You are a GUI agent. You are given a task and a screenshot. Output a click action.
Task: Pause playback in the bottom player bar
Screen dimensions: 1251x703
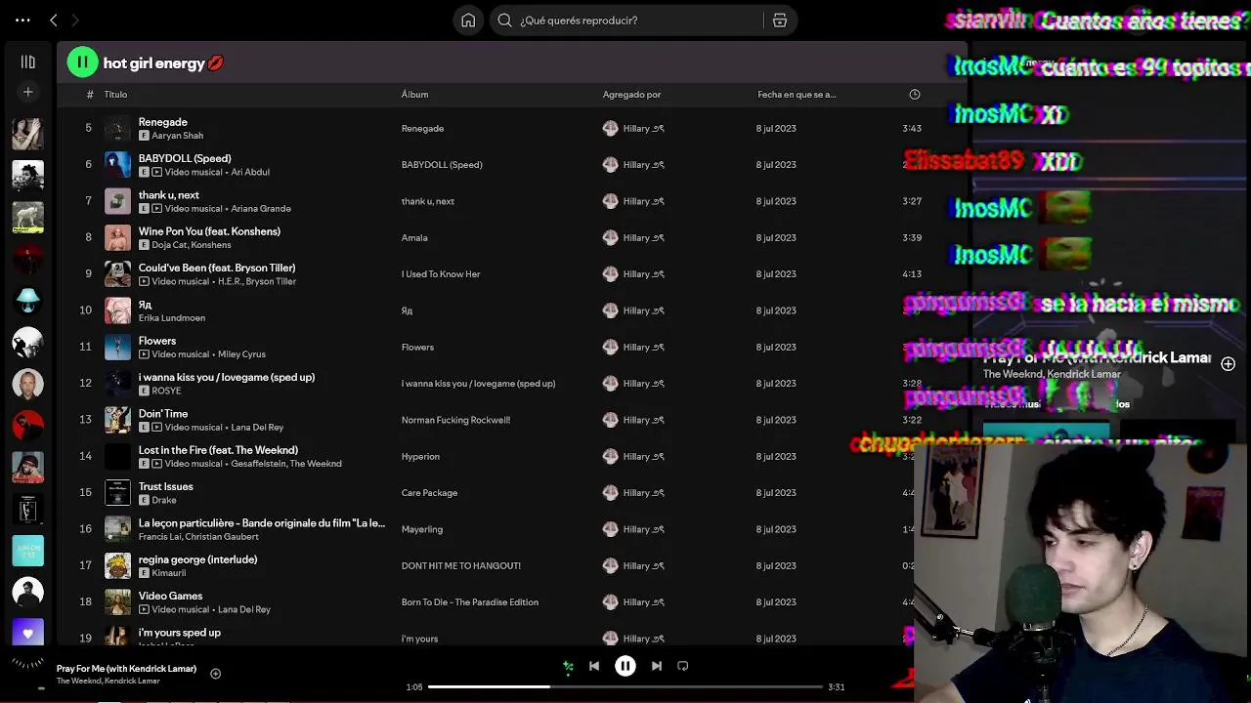[x=625, y=666]
